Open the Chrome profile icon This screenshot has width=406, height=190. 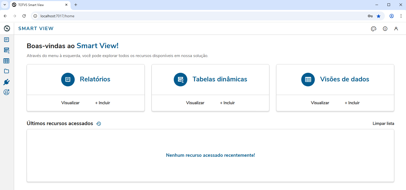[392, 16]
